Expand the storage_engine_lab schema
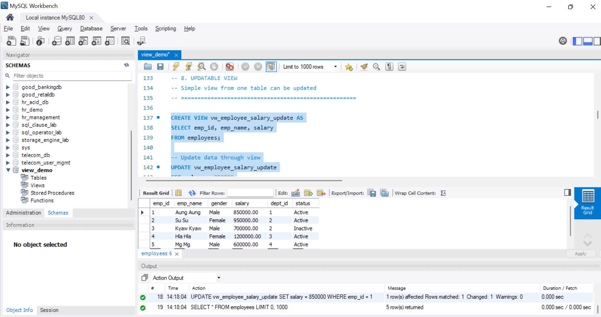This screenshot has width=601, height=317. pyautogui.click(x=8, y=140)
